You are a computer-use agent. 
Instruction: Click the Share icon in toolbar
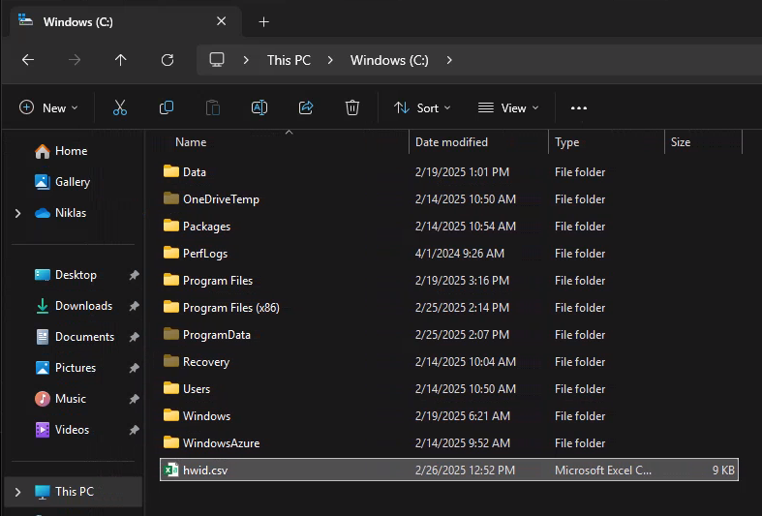[x=306, y=108]
